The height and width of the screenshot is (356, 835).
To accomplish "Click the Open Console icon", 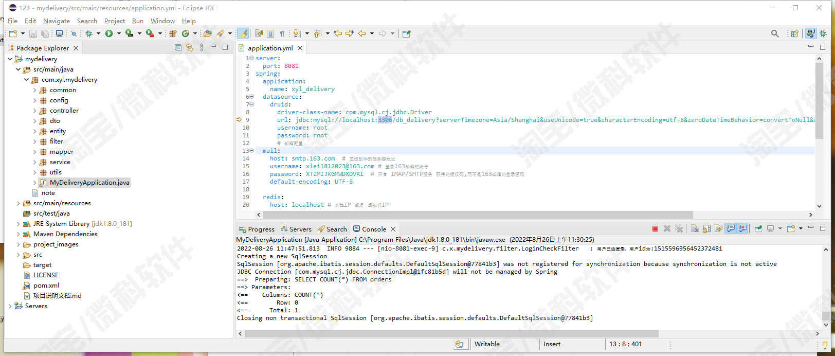I will click(791, 229).
